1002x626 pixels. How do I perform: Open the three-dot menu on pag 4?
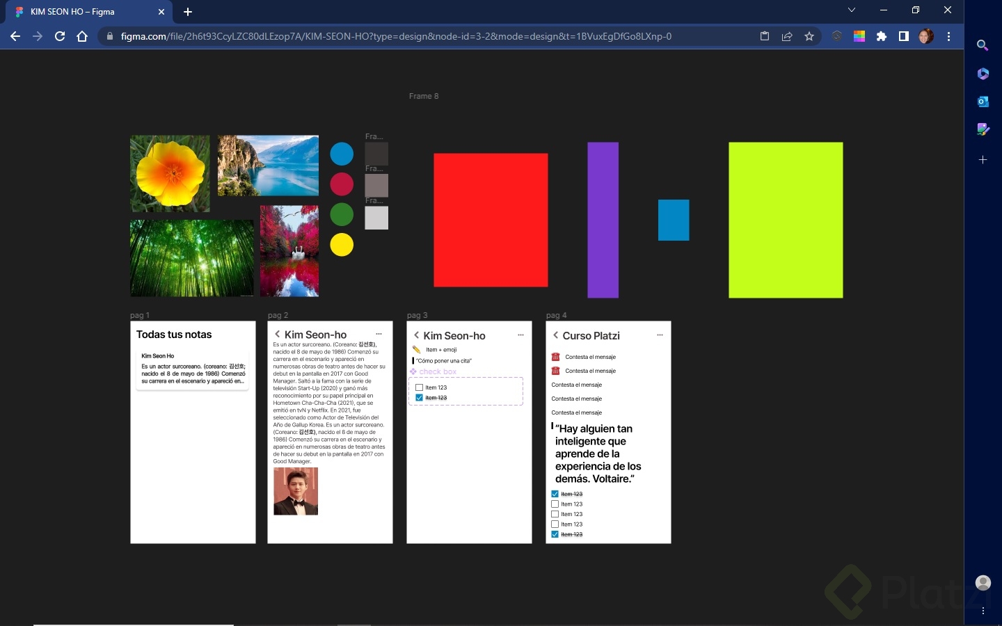(x=660, y=335)
